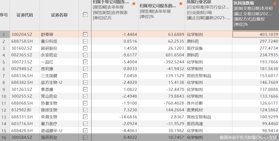Toggle the select-all checkbox in header
279x141 pixels.
click(x=85, y=14)
